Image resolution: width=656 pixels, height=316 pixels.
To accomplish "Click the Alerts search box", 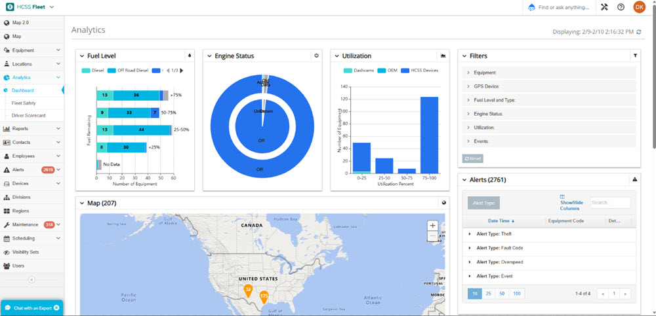I will 610,202.
